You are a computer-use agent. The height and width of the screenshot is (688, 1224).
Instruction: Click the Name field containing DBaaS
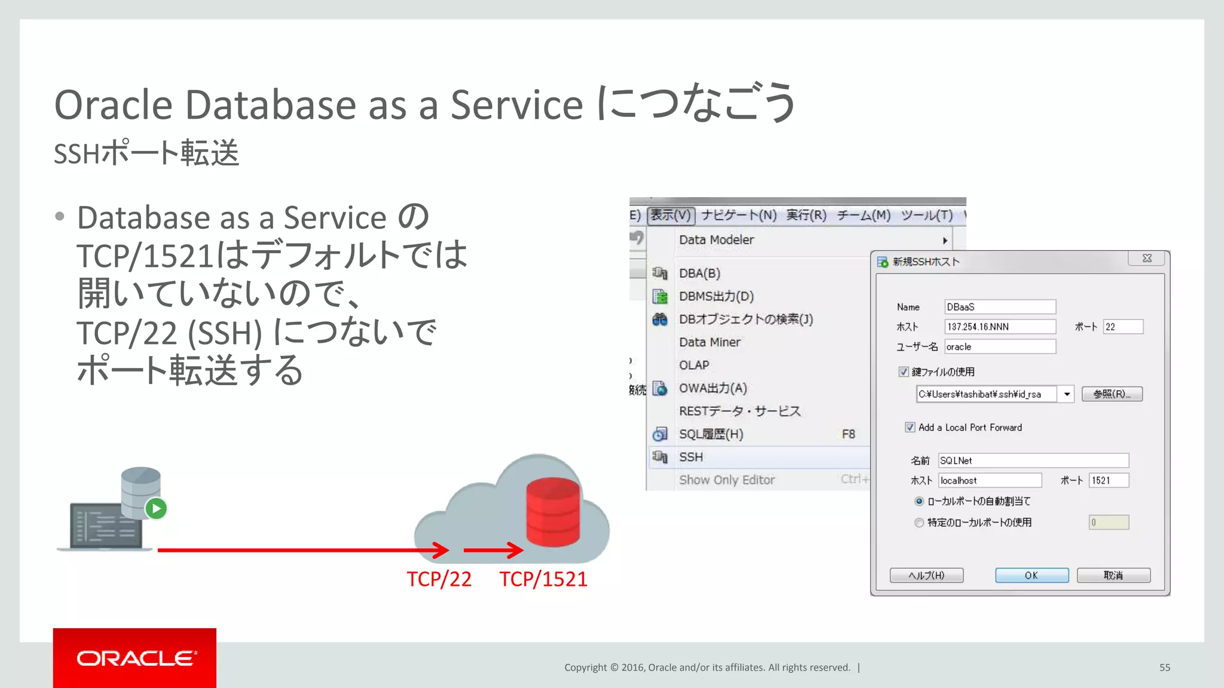click(x=1000, y=307)
